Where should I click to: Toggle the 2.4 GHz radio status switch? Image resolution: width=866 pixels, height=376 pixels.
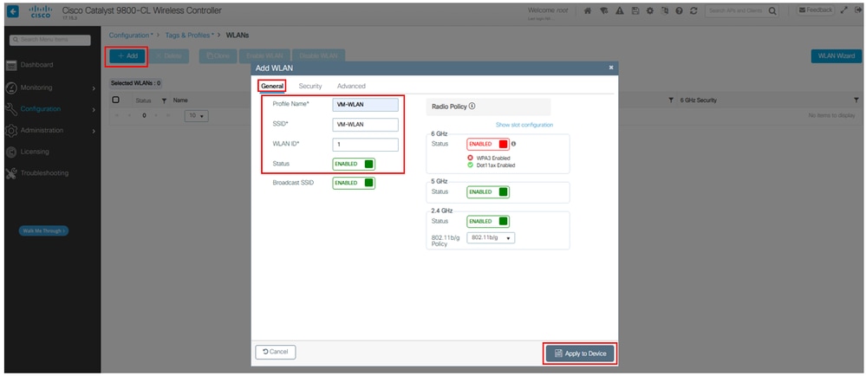coord(488,221)
